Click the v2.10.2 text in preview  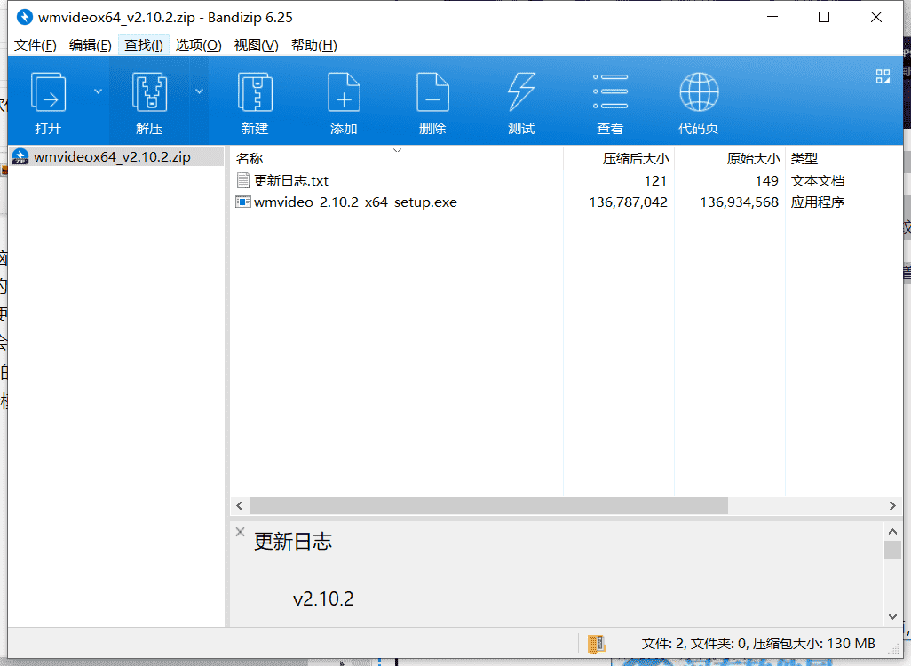[323, 599]
